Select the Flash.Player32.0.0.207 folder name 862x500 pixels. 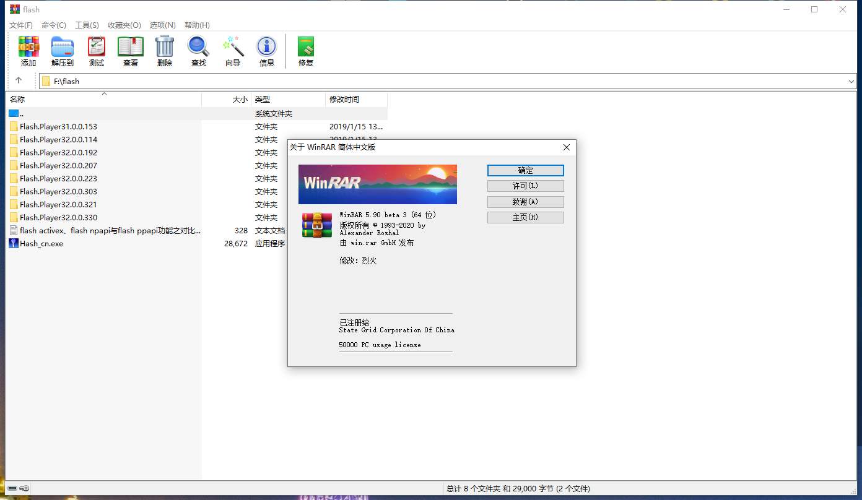coord(58,165)
